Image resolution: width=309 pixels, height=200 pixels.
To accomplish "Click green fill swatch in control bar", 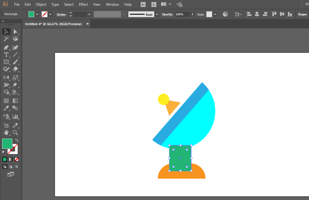I will click(31, 15).
